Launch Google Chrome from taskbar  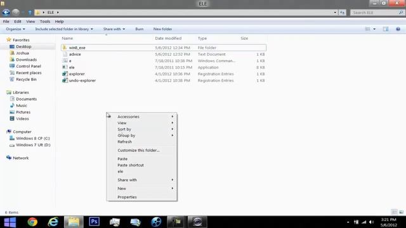coord(32,222)
